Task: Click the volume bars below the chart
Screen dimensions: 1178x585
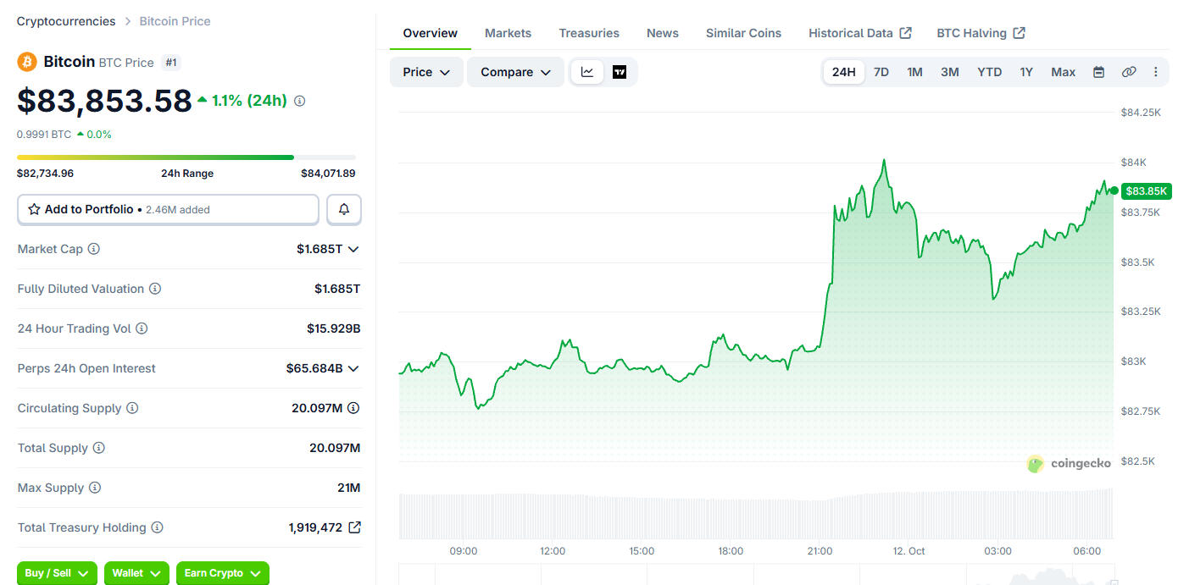Action: coord(756,514)
